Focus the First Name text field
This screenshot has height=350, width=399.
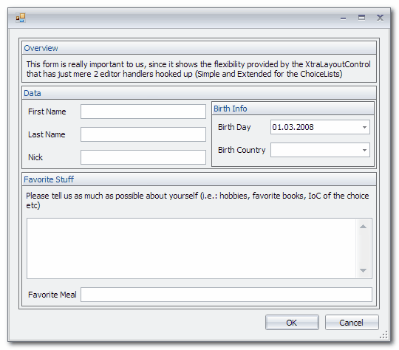coord(143,111)
